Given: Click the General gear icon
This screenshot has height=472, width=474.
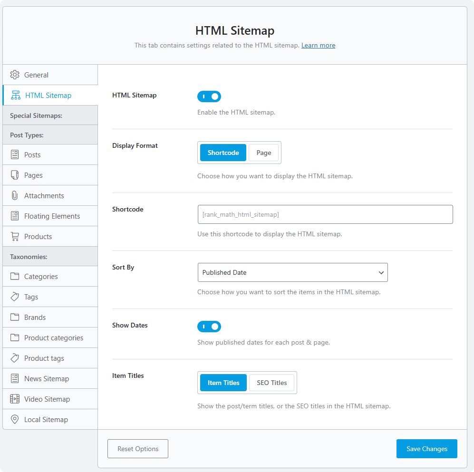Looking at the screenshot, I should coord(15,75).
